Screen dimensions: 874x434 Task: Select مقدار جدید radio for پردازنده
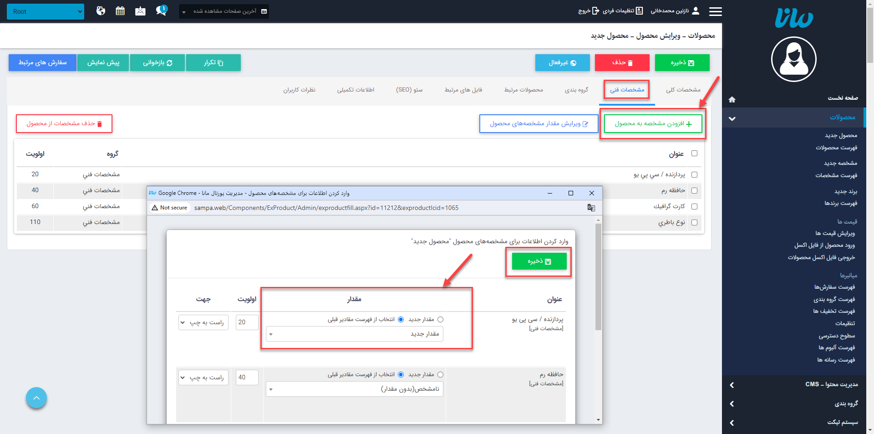pyautogui.click(x=440, y=320)
